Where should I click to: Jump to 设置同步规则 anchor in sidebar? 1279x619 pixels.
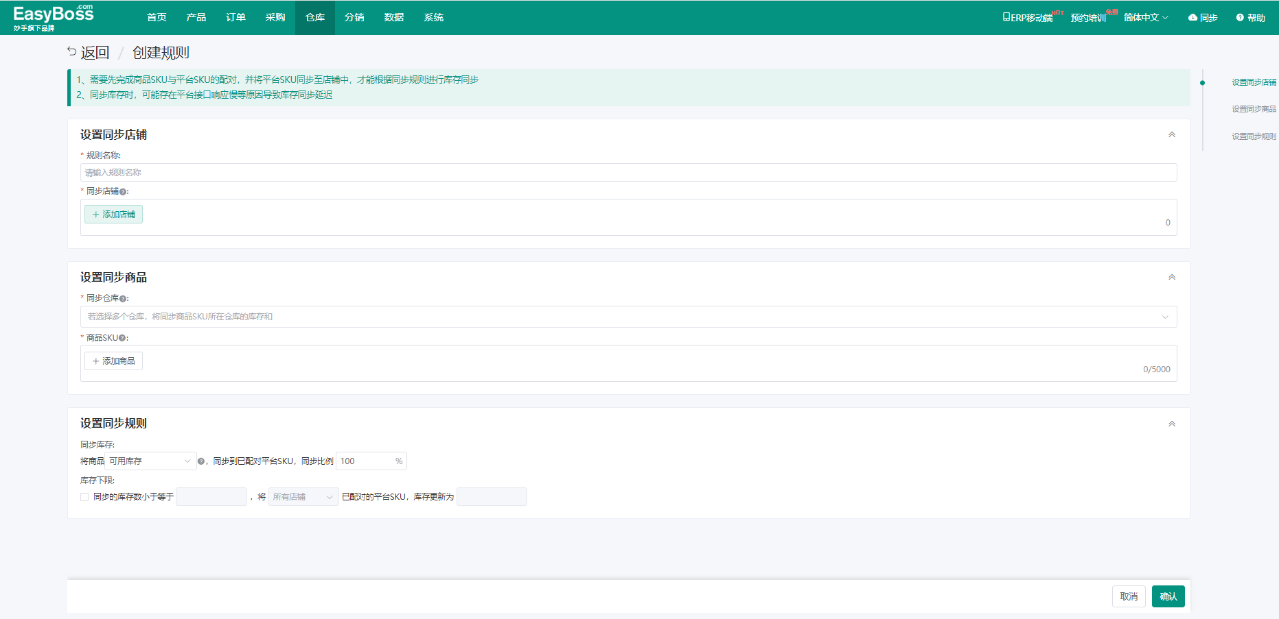coord(1254,136)
